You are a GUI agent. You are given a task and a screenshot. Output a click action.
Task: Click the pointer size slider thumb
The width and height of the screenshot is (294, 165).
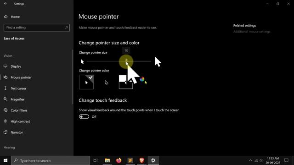pyautogui.click(x=126, y=61)
